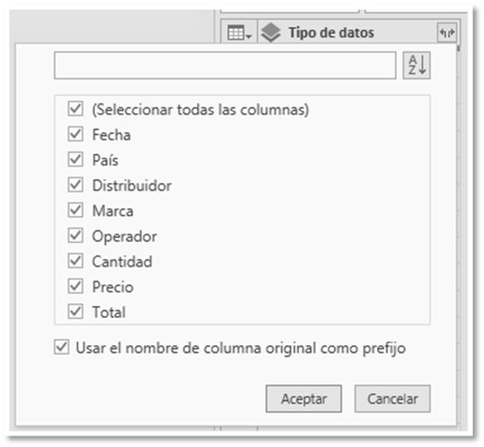Deselect the Marca column checkbox
This screenshot has width=484, height=447.
(75, 210)
